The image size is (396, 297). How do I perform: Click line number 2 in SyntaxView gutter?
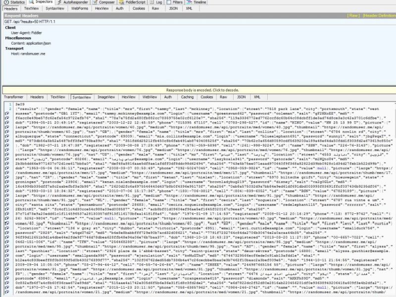click(10, 109)
